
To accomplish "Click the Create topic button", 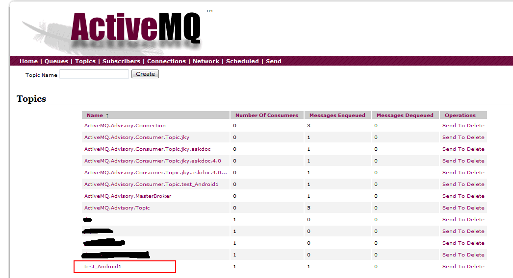I will (145, 74).
